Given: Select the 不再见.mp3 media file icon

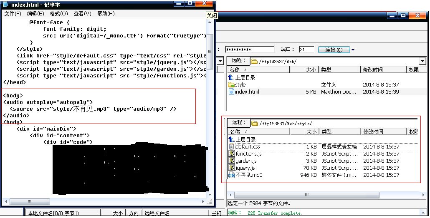Looking at the screenshot, I should 232,175.
